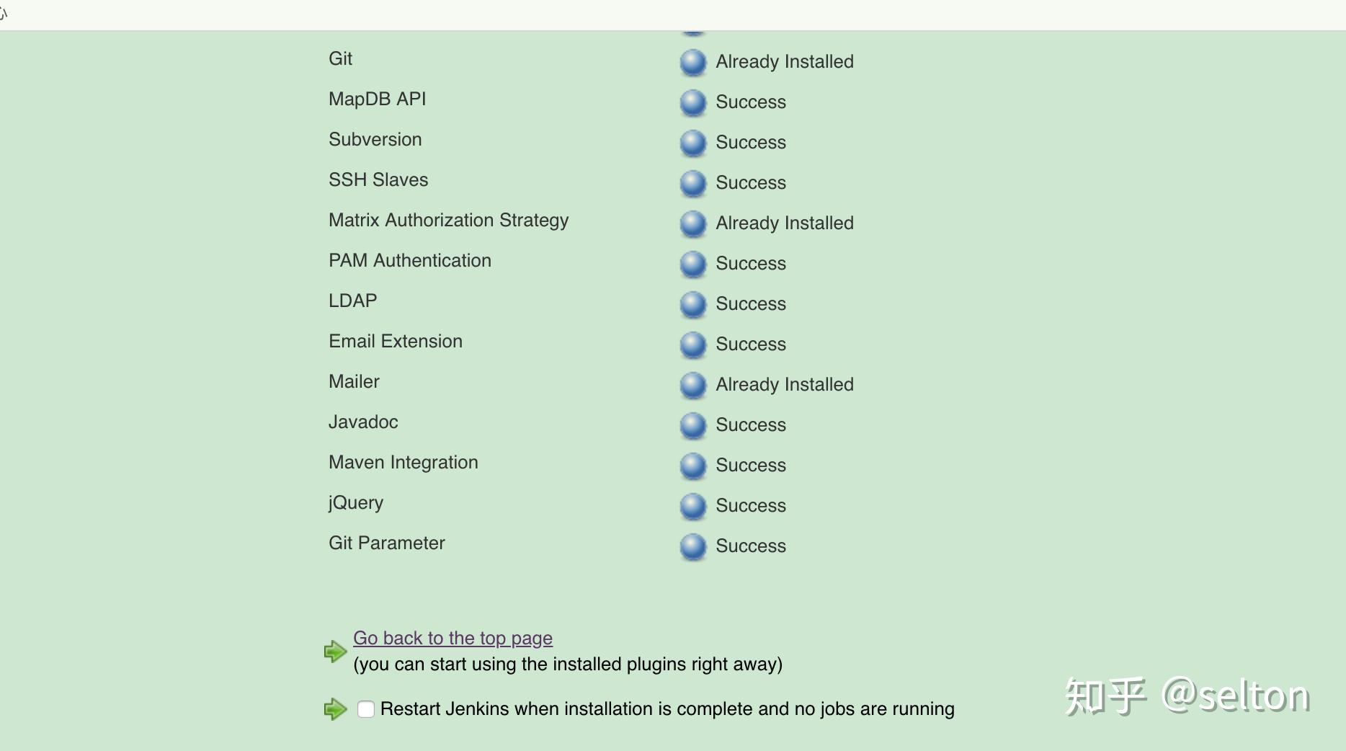Click the jQuery status ball icon
This screenshot has height=751, width=1346.
click(x=693, y=507)
